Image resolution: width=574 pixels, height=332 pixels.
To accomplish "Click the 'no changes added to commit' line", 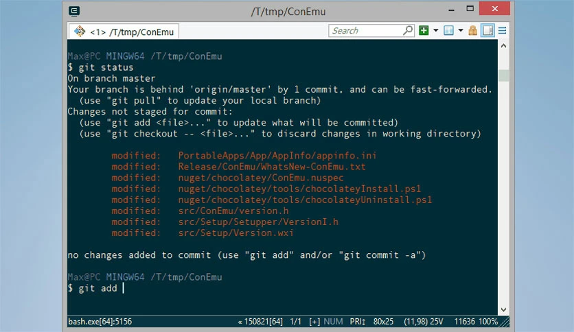I will coord(246,255).
